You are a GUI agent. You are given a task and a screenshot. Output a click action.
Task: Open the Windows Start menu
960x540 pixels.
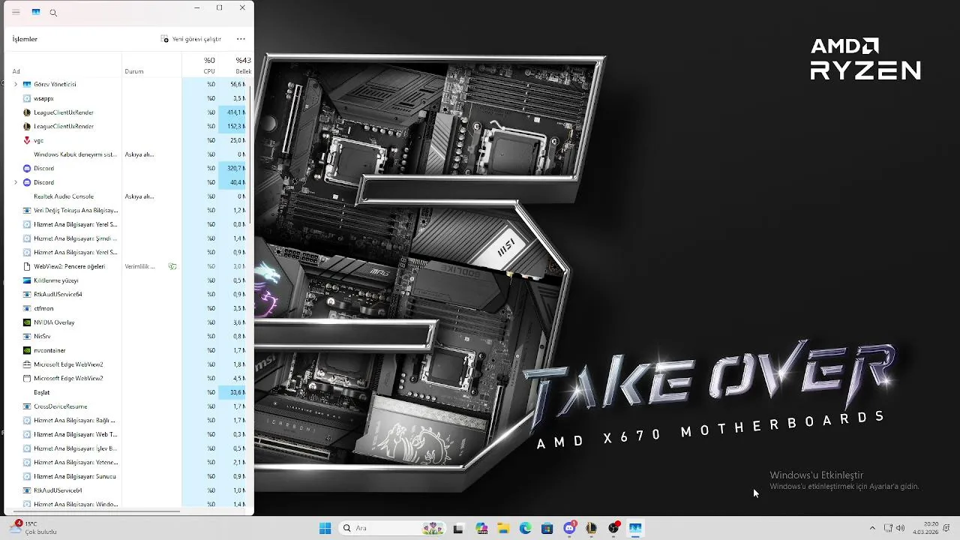[x=325, y=528]
